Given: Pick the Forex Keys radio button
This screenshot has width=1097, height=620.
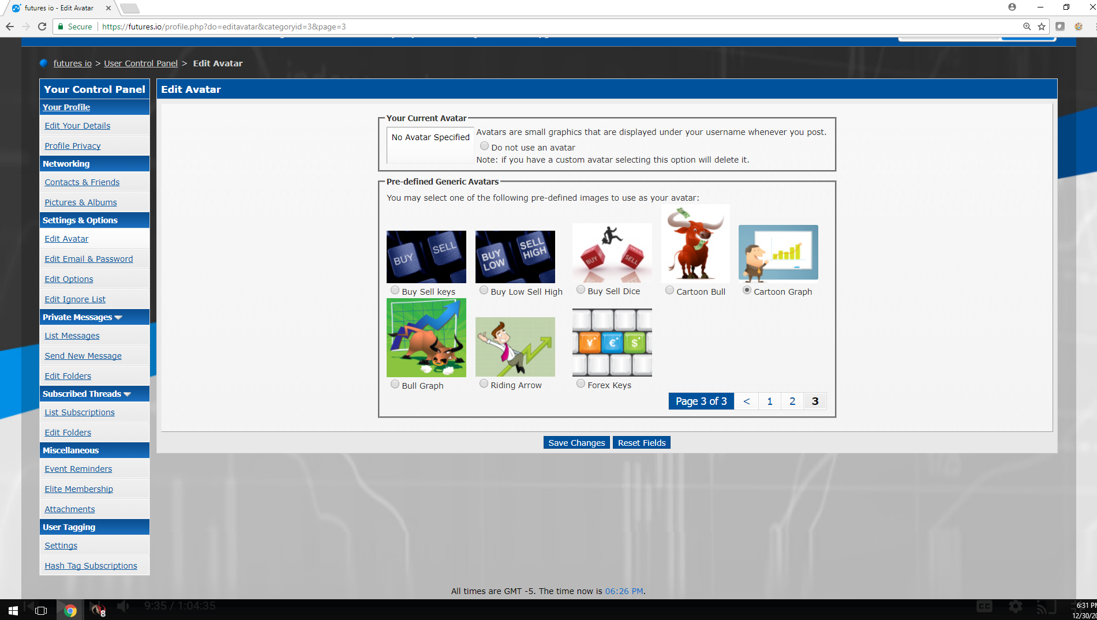Looking at the screenshot, I should (x=581, y=384).
